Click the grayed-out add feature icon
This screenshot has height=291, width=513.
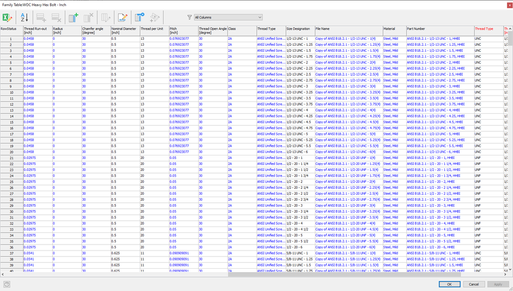pos(154,18)
